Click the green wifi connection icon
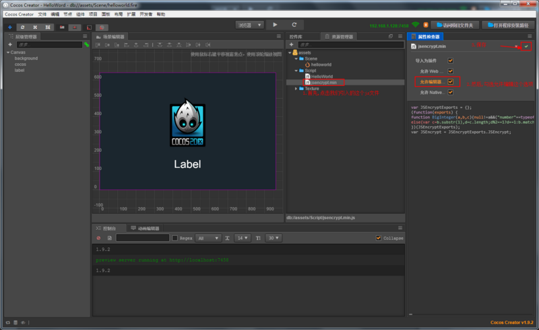 click(x=416, y=25)
